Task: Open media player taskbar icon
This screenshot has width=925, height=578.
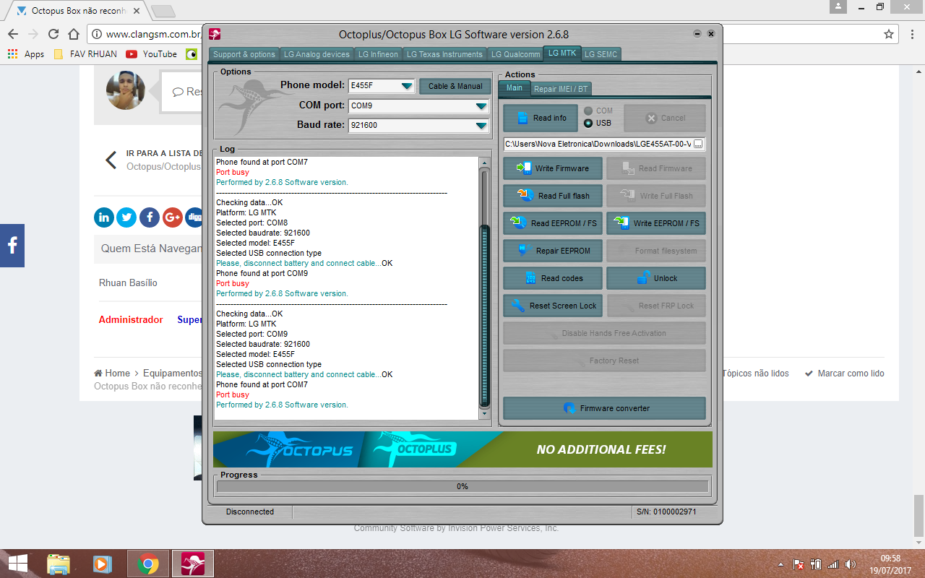Action: coord(103,564)
